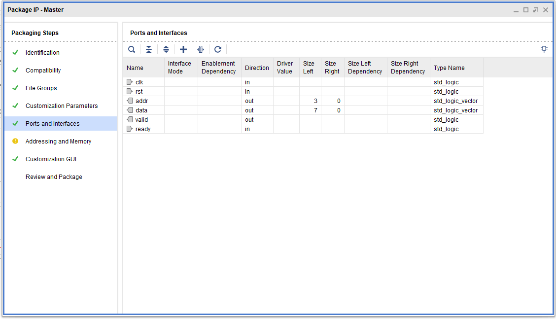The width and height of the screenshot is (556, 319).
Task: Click std_logic_vector type in data row
Action: pos(455,110)
